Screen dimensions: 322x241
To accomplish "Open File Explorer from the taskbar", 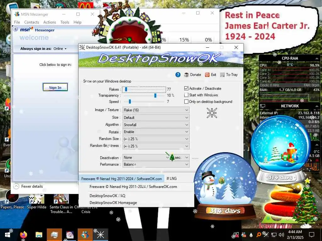I will click(x=39, y=235).
